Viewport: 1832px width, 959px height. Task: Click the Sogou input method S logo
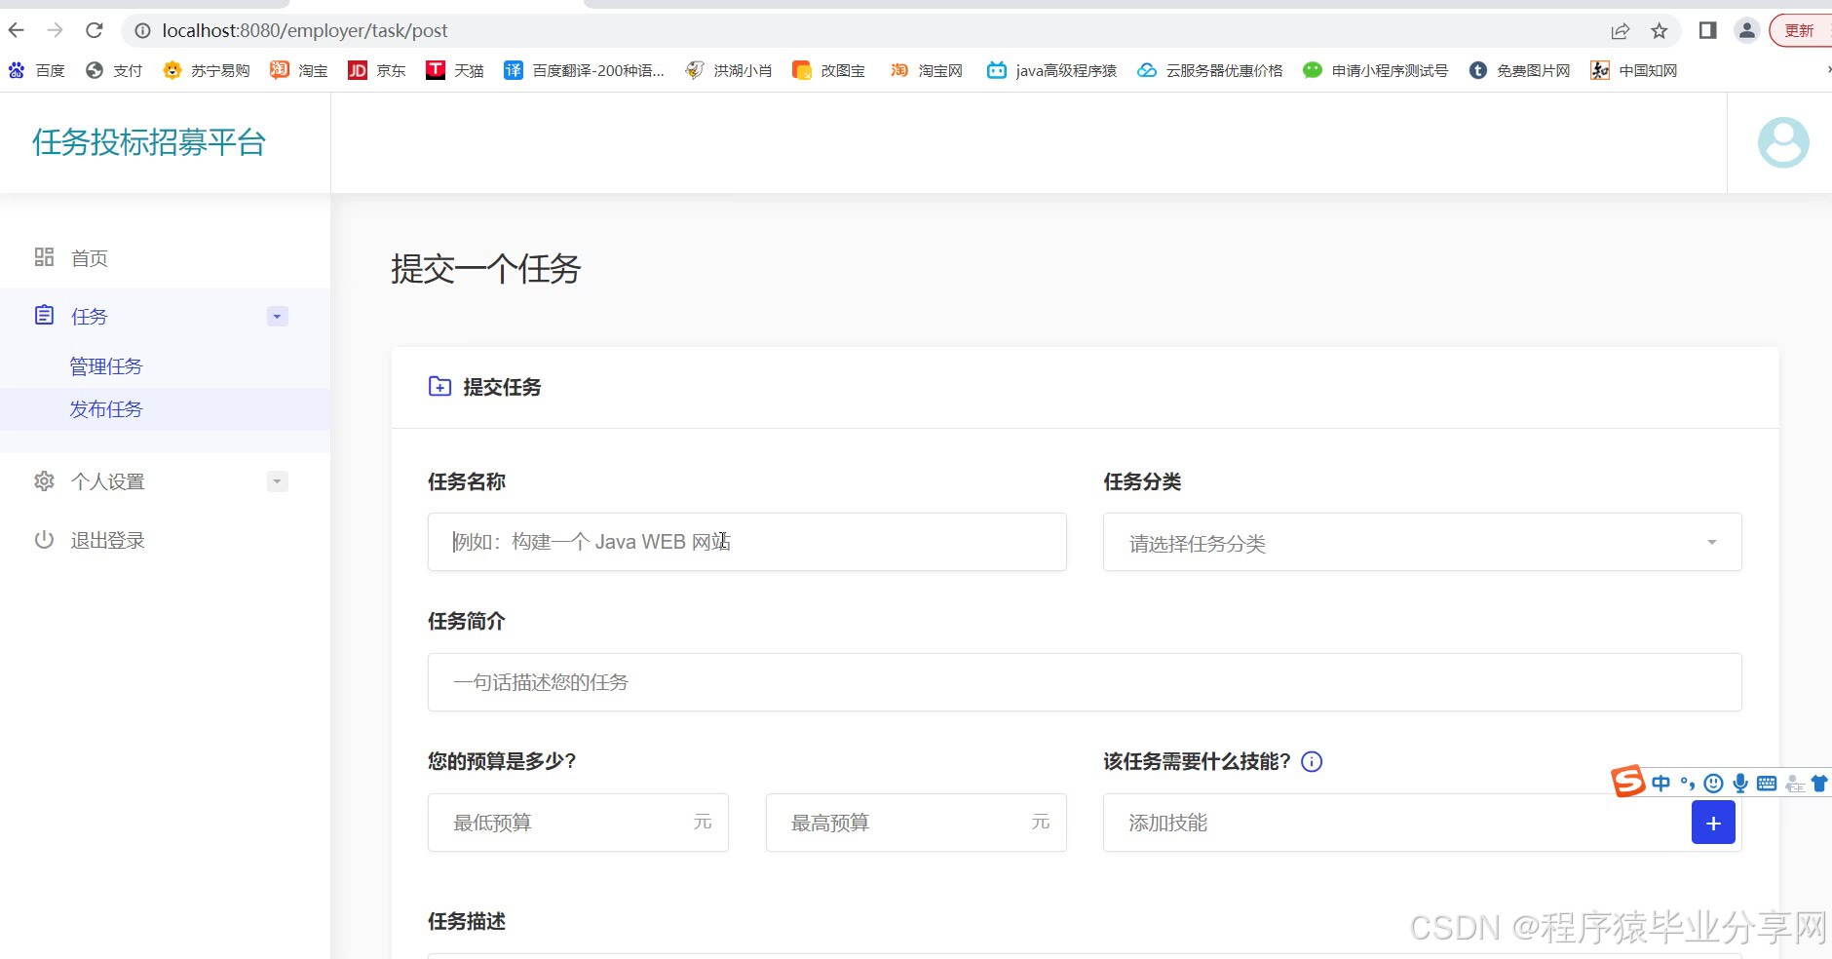[1627, 782]
